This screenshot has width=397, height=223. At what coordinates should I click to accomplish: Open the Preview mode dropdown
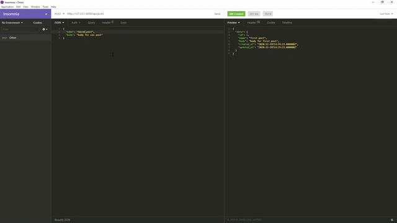tap(233, 23)
